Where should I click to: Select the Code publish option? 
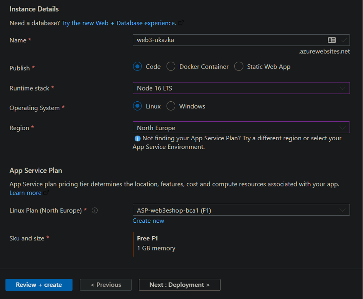[138, 67]
